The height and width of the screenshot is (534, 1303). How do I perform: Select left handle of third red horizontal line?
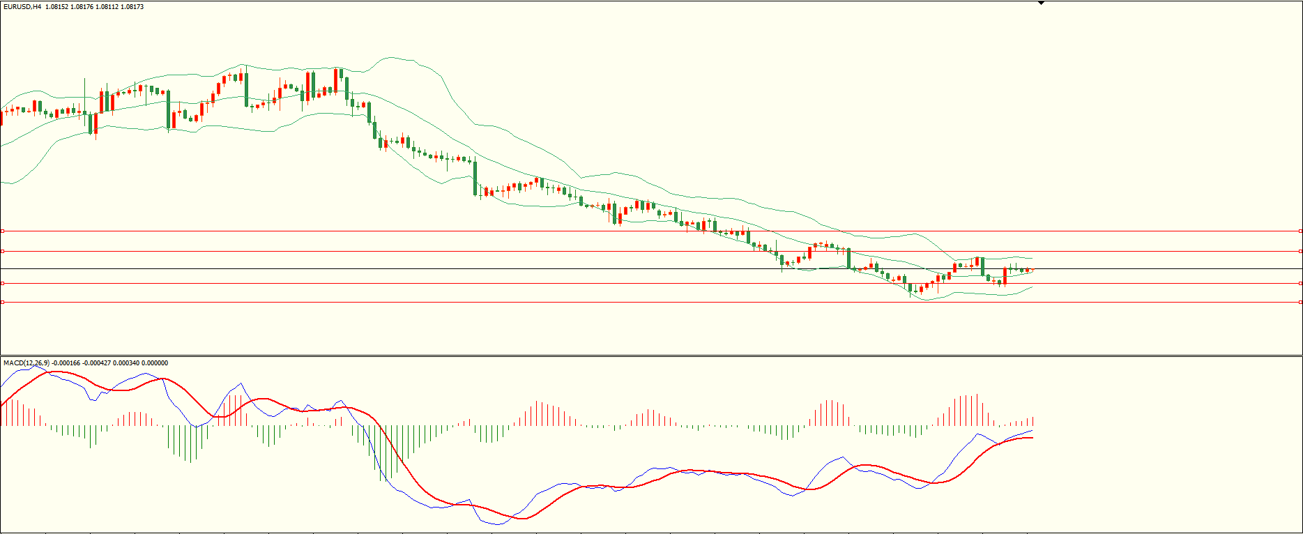pyautogui.click(x=2, y=283)
